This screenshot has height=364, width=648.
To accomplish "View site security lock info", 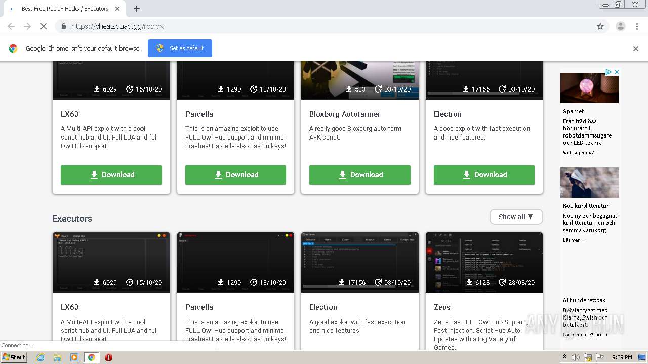I will 63,26.
